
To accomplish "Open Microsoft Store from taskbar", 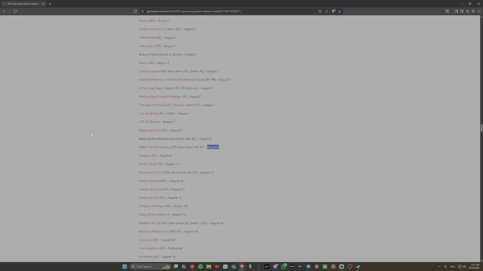I will (225, 266).
